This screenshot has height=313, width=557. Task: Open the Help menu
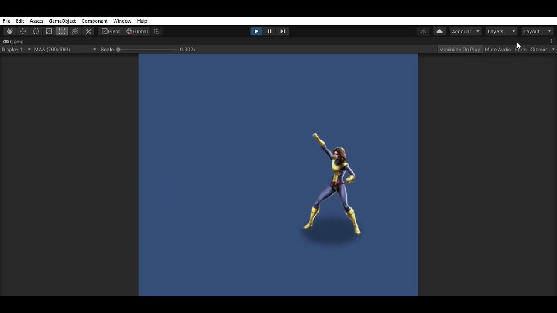pyautogui.click(x=142, y=21)
